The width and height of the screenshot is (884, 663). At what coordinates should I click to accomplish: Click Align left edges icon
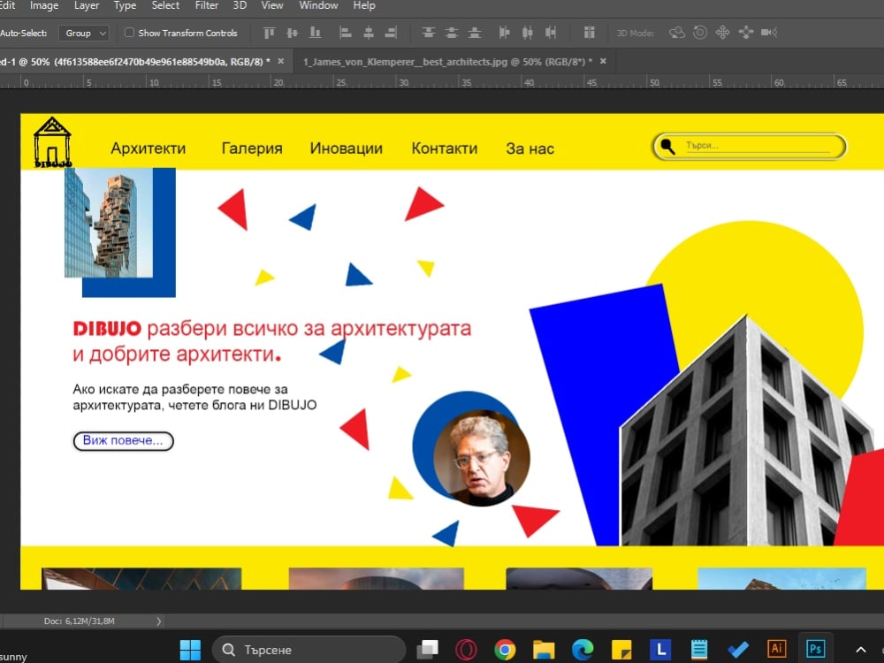click(x=345, y=33)
